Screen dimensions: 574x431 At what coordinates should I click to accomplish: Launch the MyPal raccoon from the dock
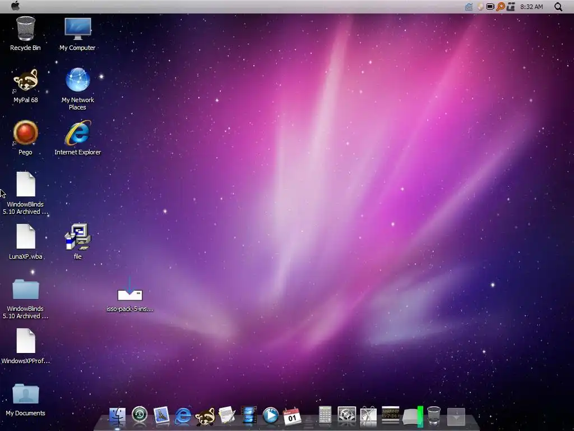pos(205,417)
